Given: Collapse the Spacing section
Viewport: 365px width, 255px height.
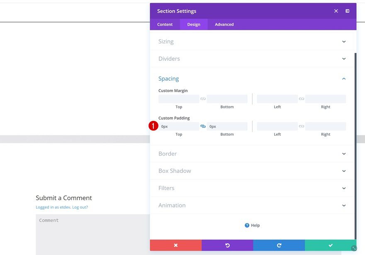Looking at the screenshot, I should click(252, 79).
